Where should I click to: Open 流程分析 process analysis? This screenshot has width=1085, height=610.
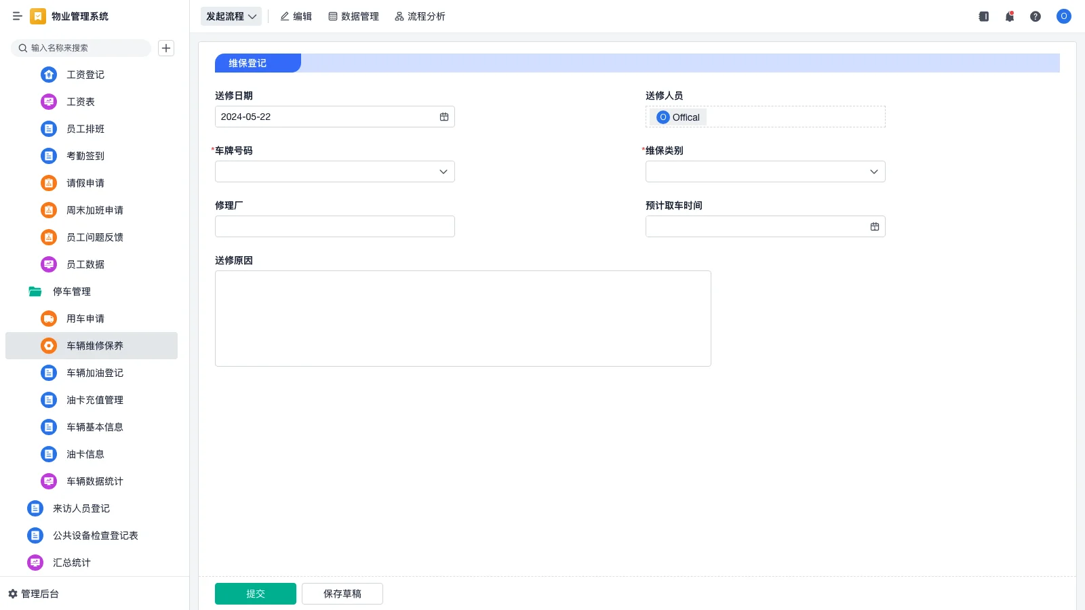coord(420,16)
